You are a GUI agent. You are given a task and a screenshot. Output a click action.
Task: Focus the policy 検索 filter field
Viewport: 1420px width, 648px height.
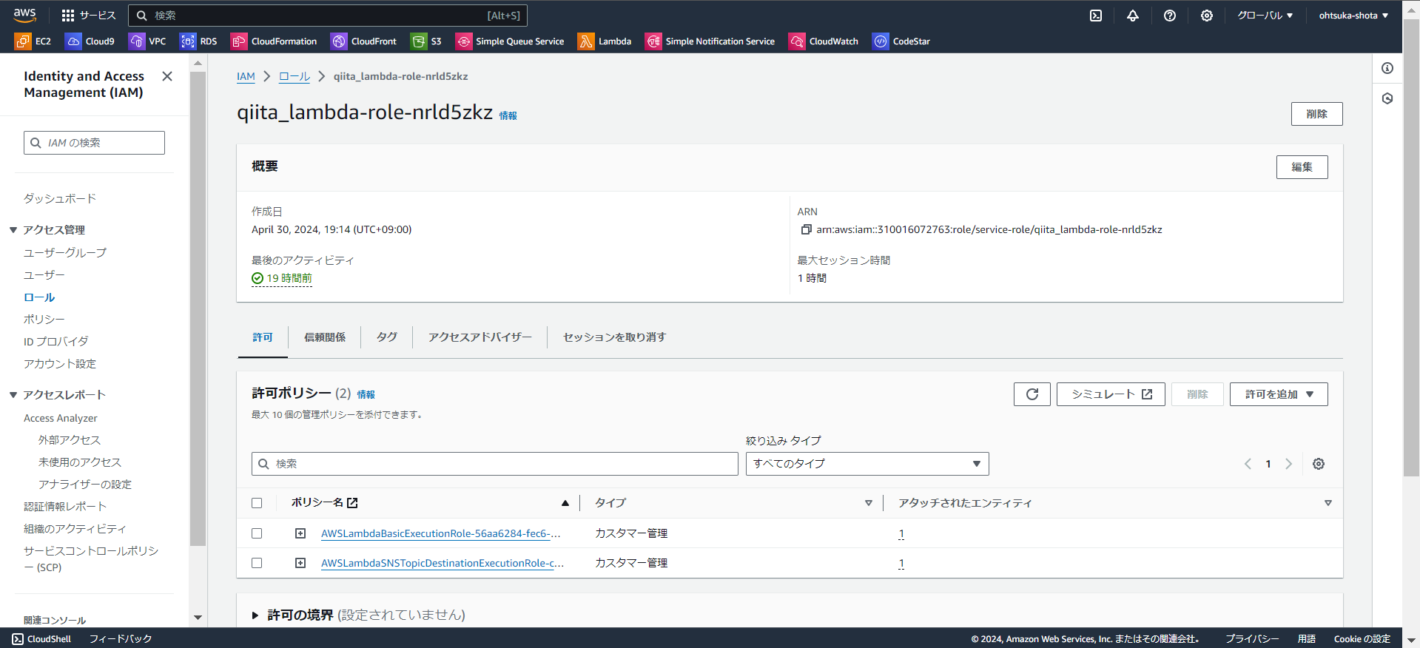495,464
